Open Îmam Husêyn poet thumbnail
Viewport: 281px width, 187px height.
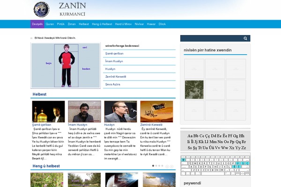pos(84,111)
